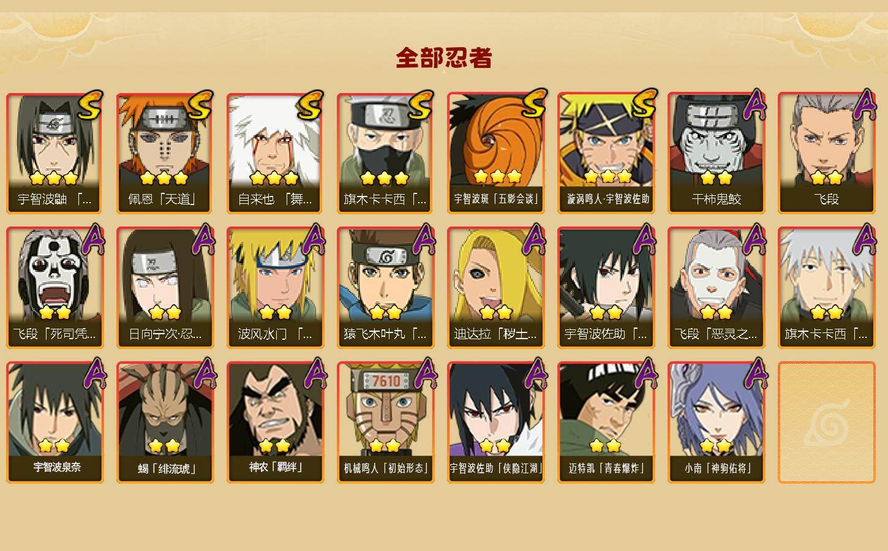Pick the 蝎「绯流琥」 puppet card
Image resolution: width=888 pixels, height=551 pixels.
click(165, 422)
